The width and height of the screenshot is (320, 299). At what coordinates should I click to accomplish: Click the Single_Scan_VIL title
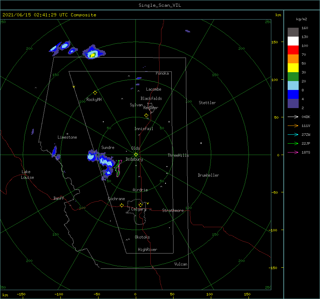pos(160,5)
